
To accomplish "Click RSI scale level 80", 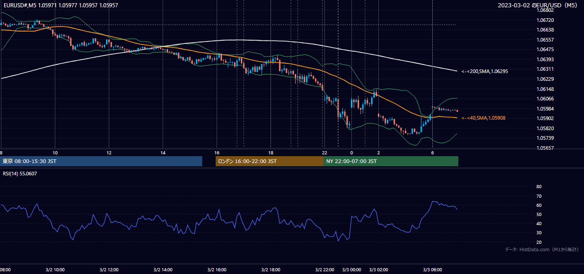I will tap(539, 187).
